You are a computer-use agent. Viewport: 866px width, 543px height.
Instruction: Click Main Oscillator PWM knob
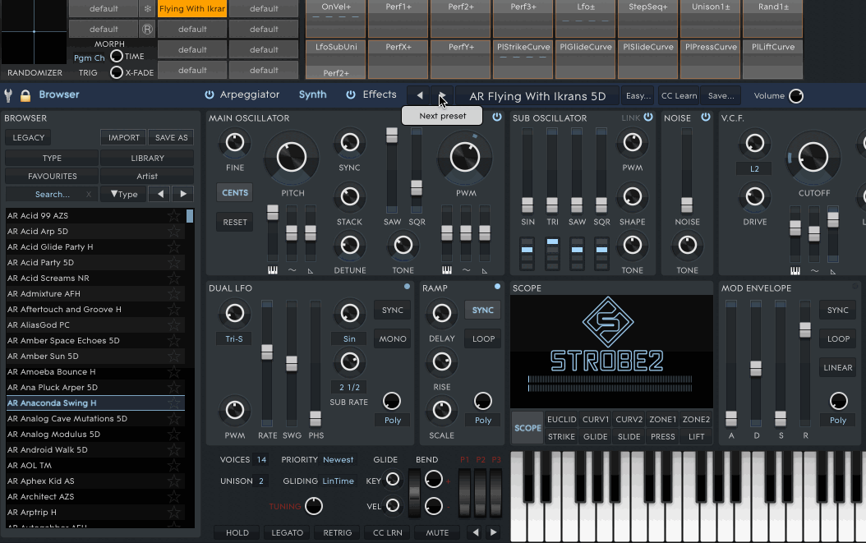pyautogui.click(x=465, y=158)
